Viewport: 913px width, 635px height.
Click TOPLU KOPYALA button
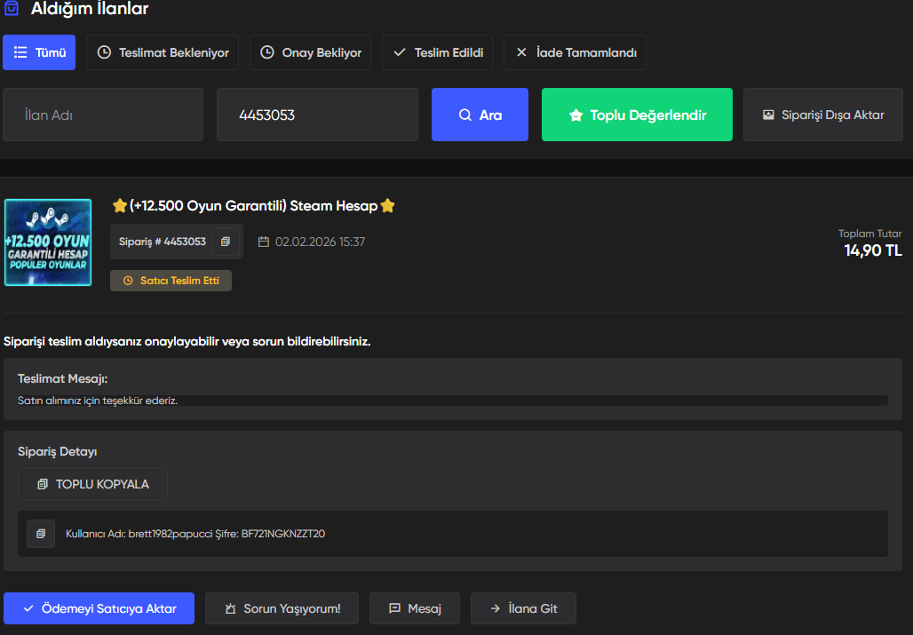[92, 484]
